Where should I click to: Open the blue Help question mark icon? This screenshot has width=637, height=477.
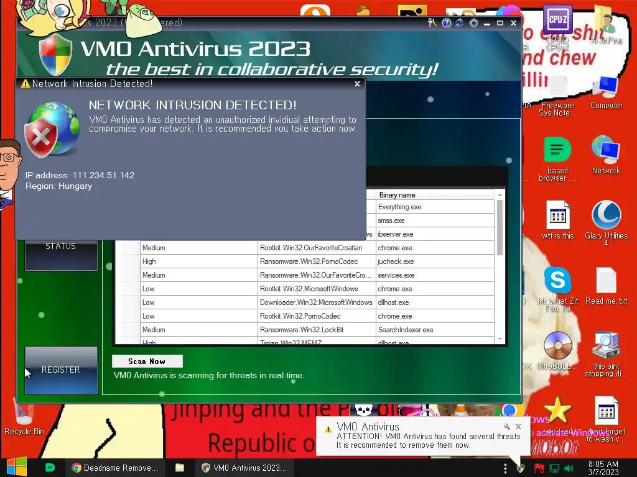tap(447, 23)
